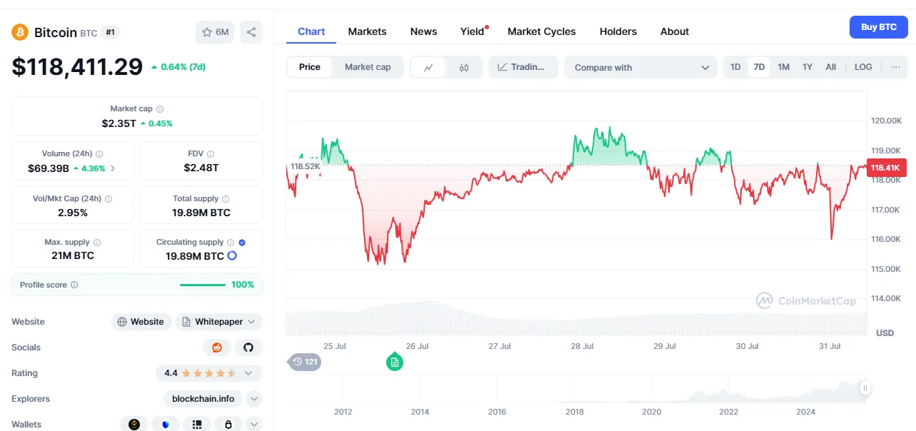The height and width of the screenshot is (431, 916).
Task: Add Bitcoin to watchlist with star button
Action: pyautogui.click(x=215, y=32)
